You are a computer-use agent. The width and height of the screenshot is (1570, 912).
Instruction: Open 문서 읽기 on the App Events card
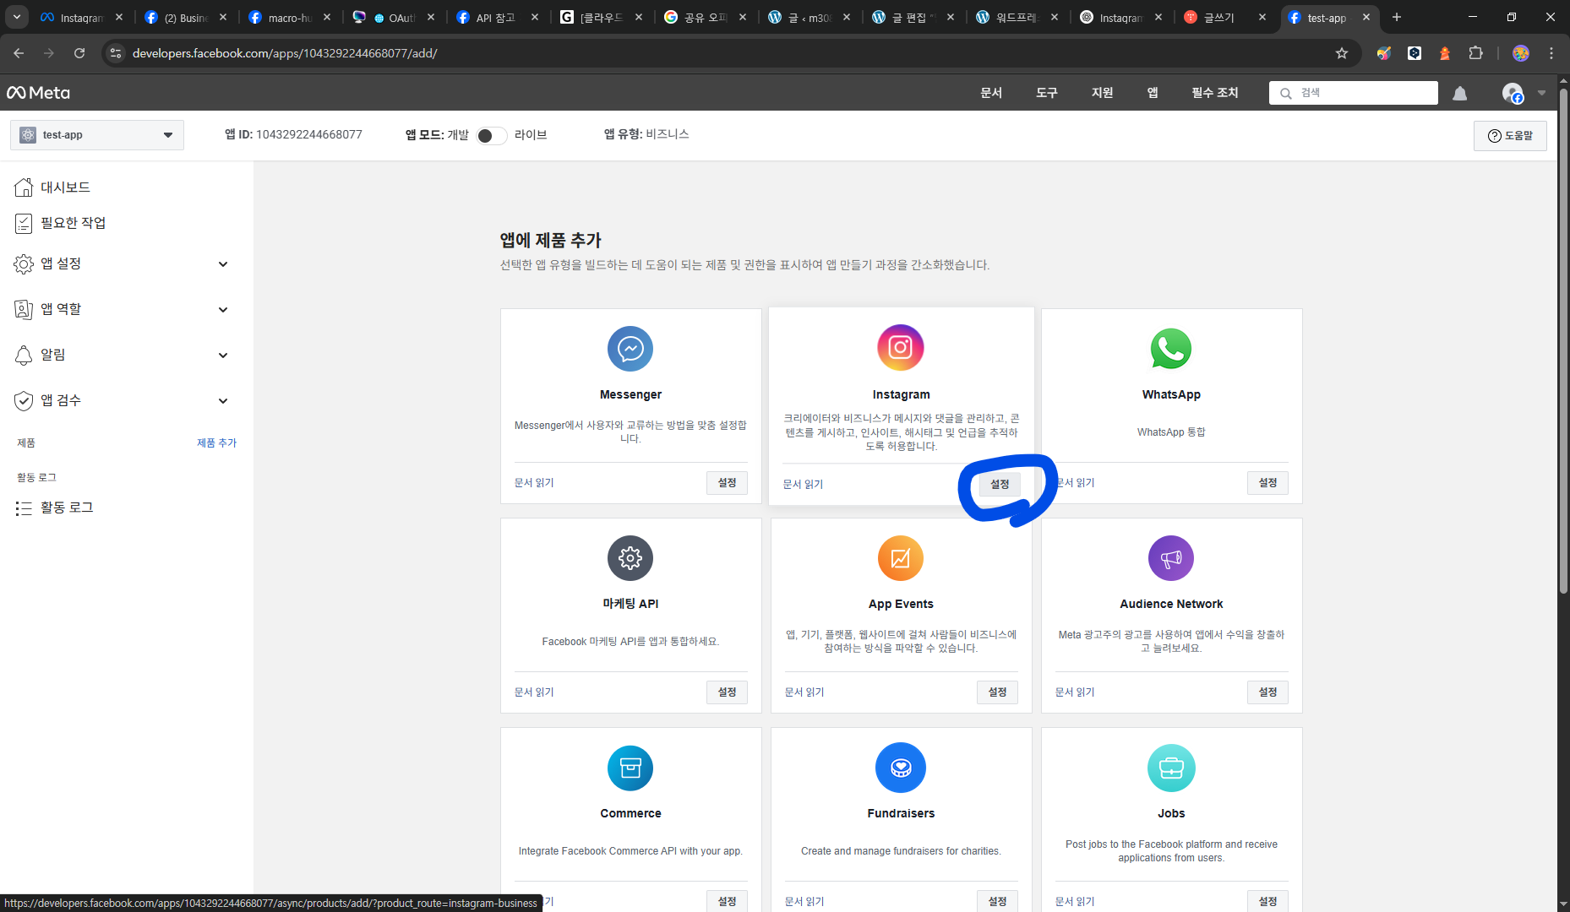pyautogui.click(x=804, y=692)
